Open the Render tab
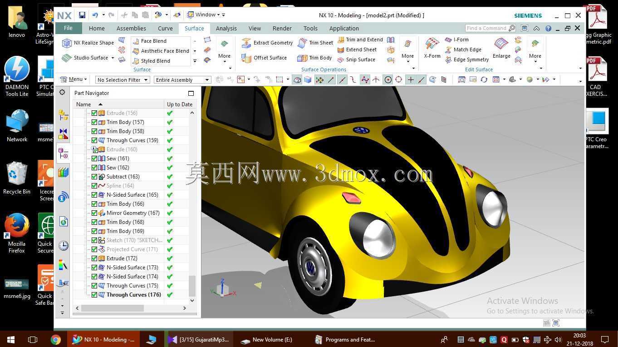This screenshot has height=347, width=618. pyautogui.click(x=282, y=28)
